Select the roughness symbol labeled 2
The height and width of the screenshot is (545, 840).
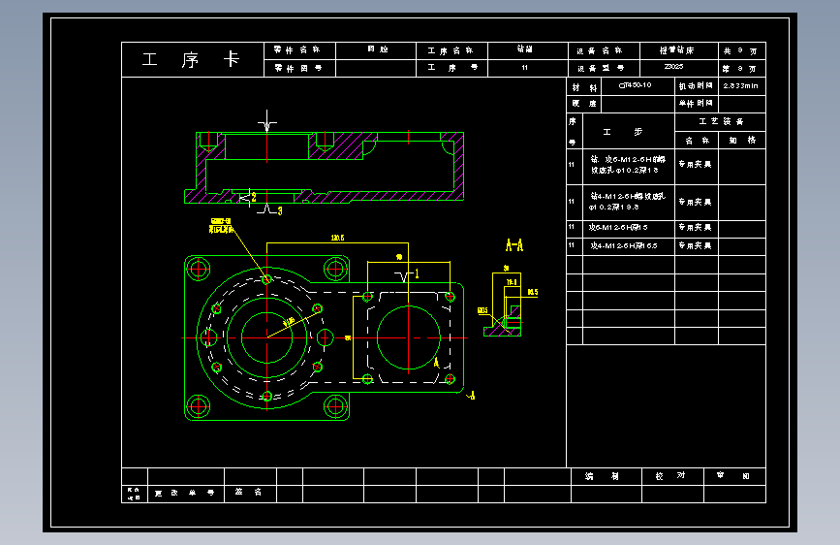click(x=247, y=198)
